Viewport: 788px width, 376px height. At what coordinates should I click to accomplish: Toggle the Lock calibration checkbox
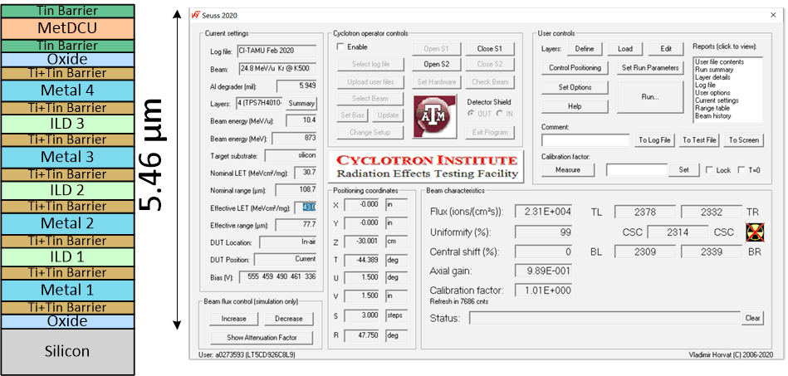708,169
